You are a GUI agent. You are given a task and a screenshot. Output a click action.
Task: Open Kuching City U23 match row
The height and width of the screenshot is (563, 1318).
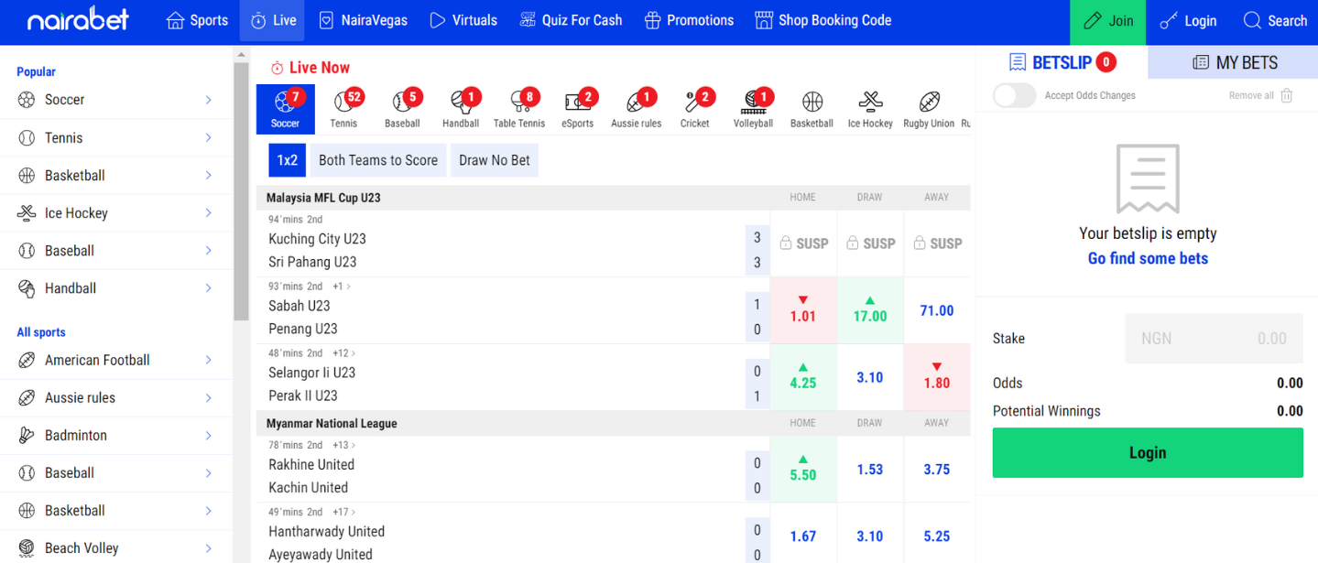coord(513,244)
